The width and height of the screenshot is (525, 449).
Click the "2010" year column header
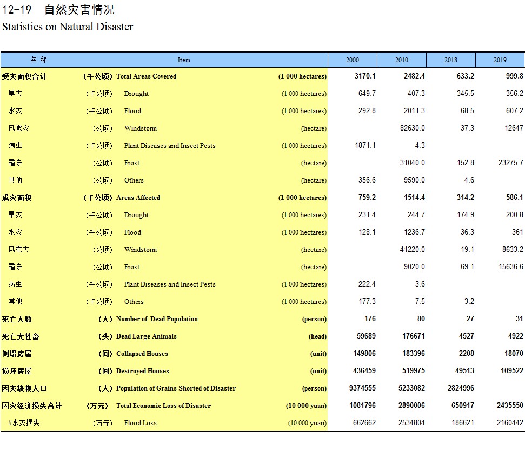401,60
